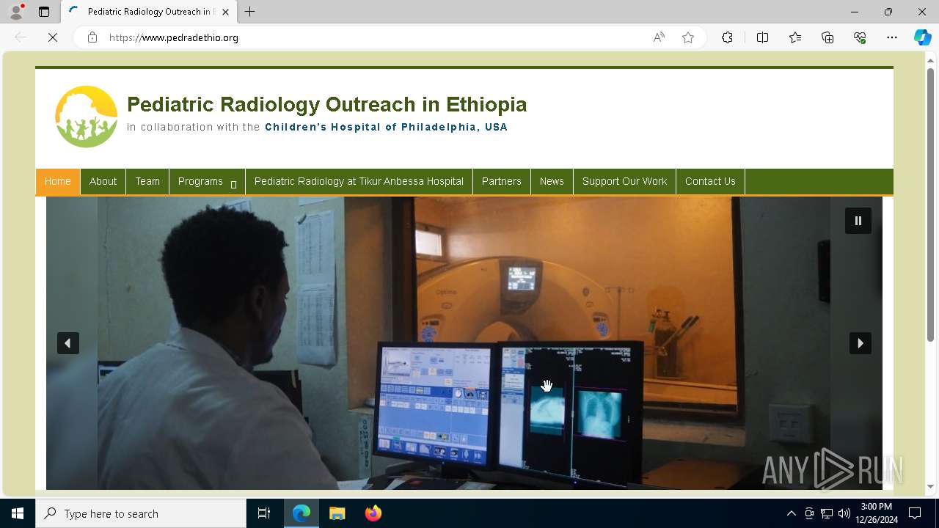Open Edge Settings and more menu
This screenshot has height=528, width=939.
click(892, 37)
